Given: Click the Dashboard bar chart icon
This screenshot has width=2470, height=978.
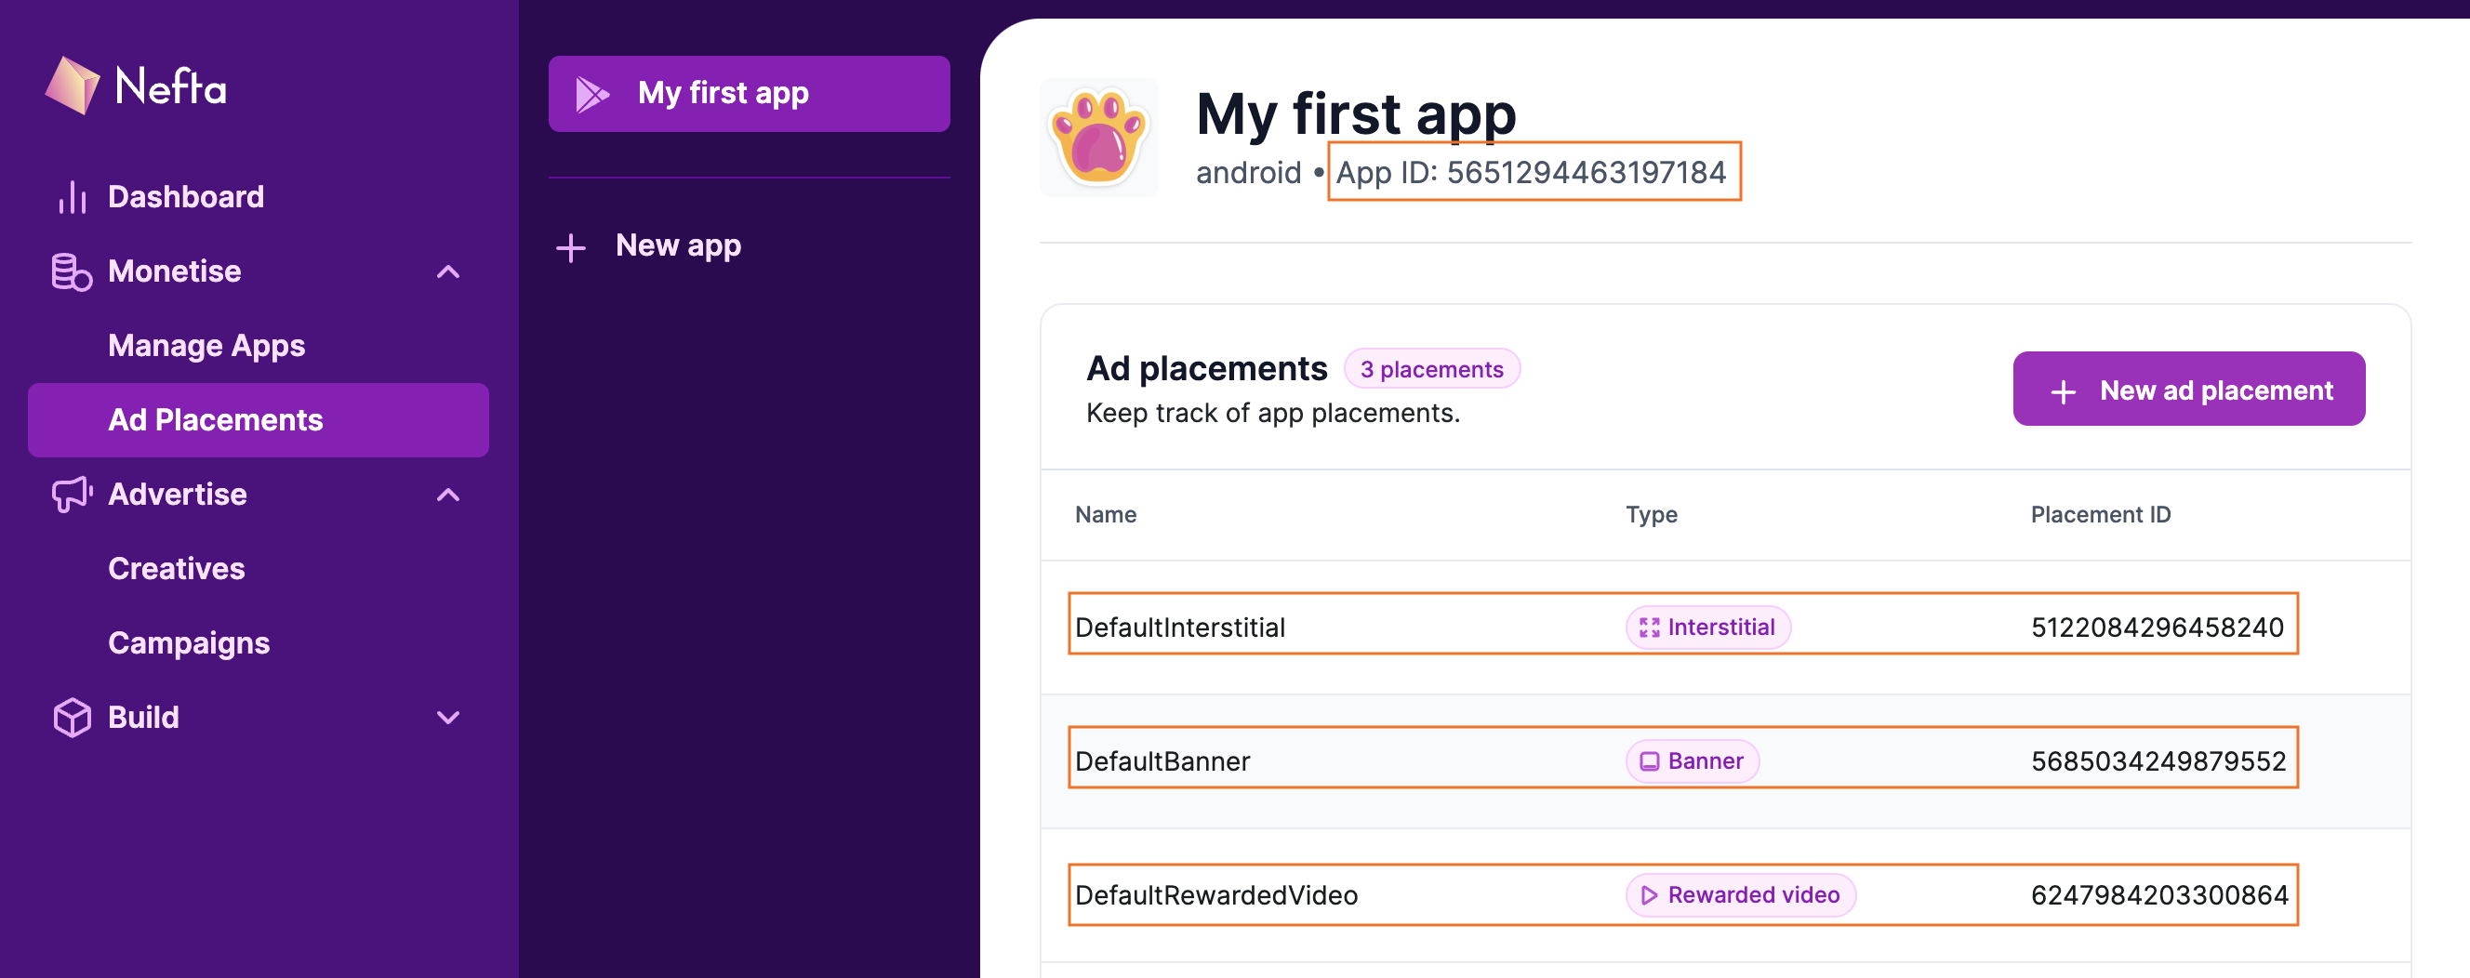Looking at the screenshot, I should click(x=72, y=196).
